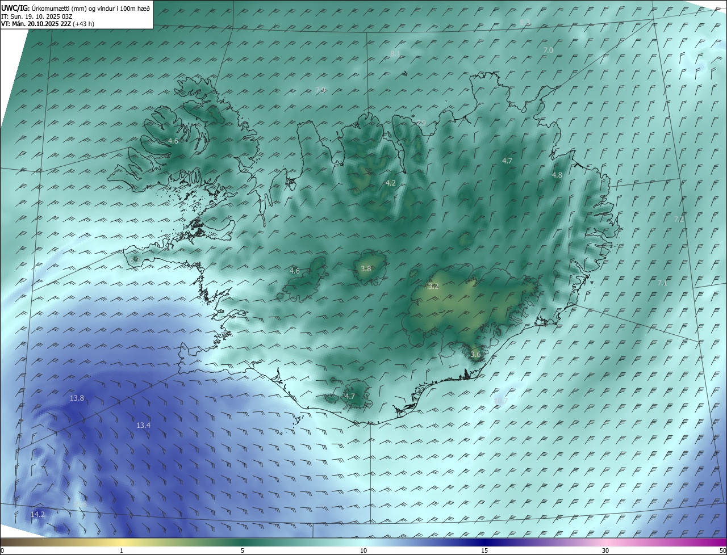Screen dimensions: 727x555
Task: Select the 13.4 value label
Action: (143, 426)
